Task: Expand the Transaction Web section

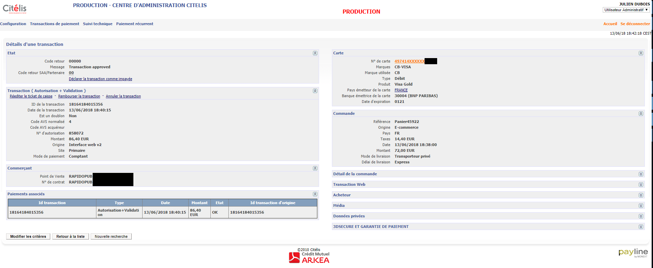Action: tap(641, 184)
